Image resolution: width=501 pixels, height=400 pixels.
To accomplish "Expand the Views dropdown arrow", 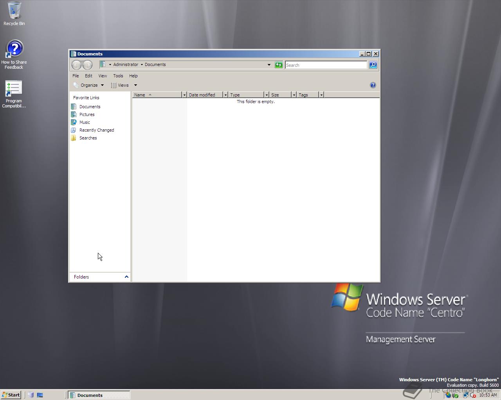I will coord(135,85).
